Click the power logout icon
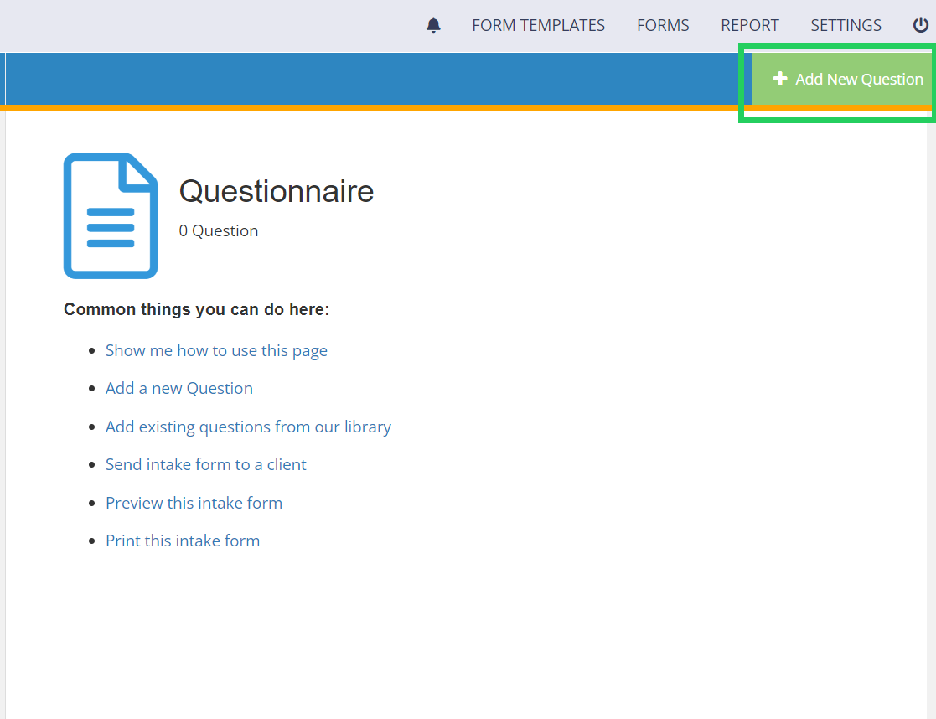Viewport: 936px width, 719px height. 921,25
